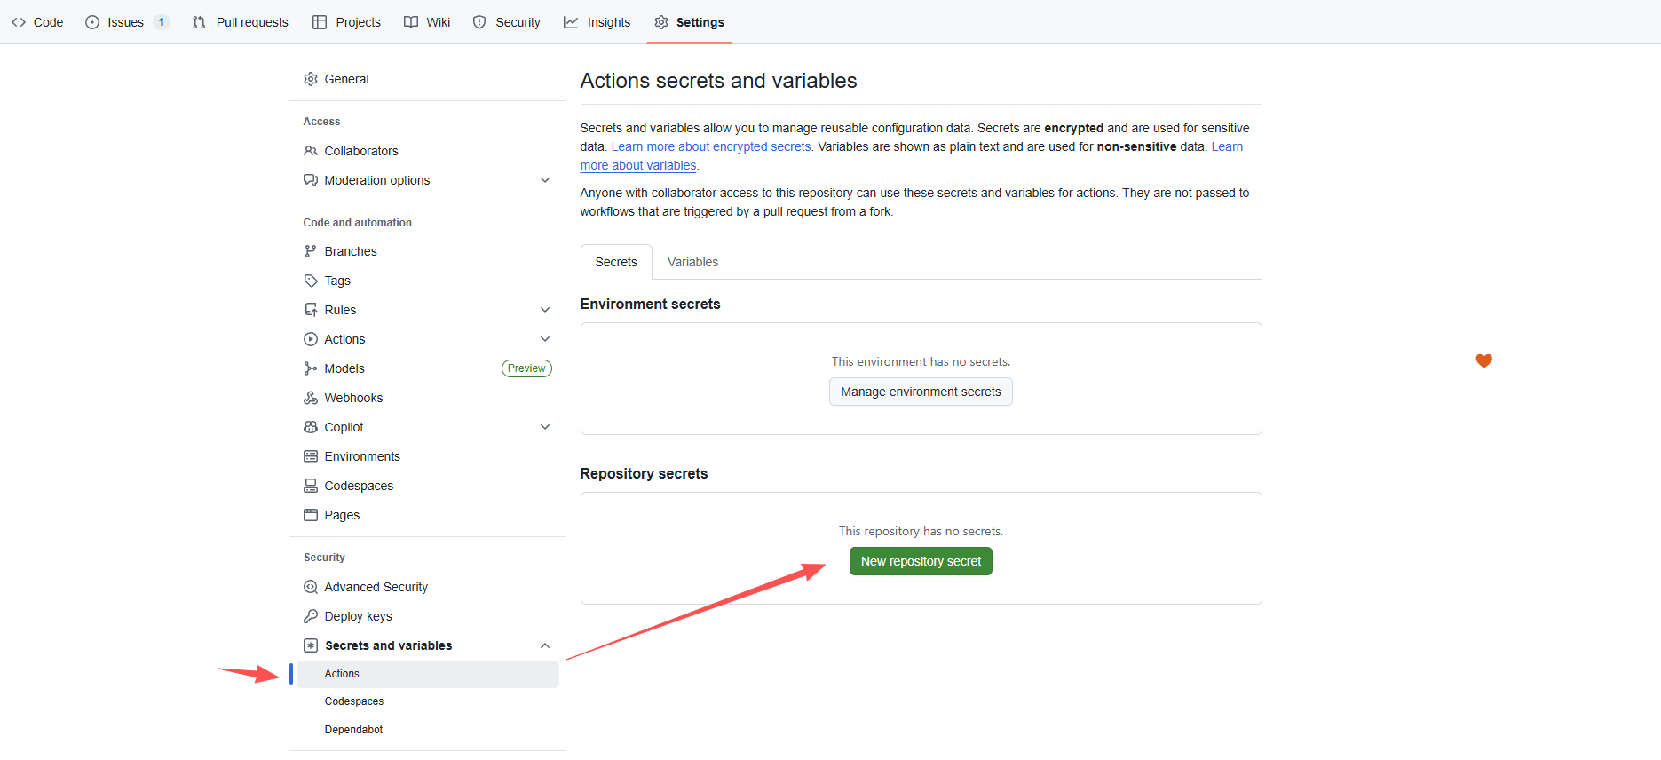Open the Projects tab
Screen dimensions: 1661x760
pyautogui.click(x=346, y=22)
